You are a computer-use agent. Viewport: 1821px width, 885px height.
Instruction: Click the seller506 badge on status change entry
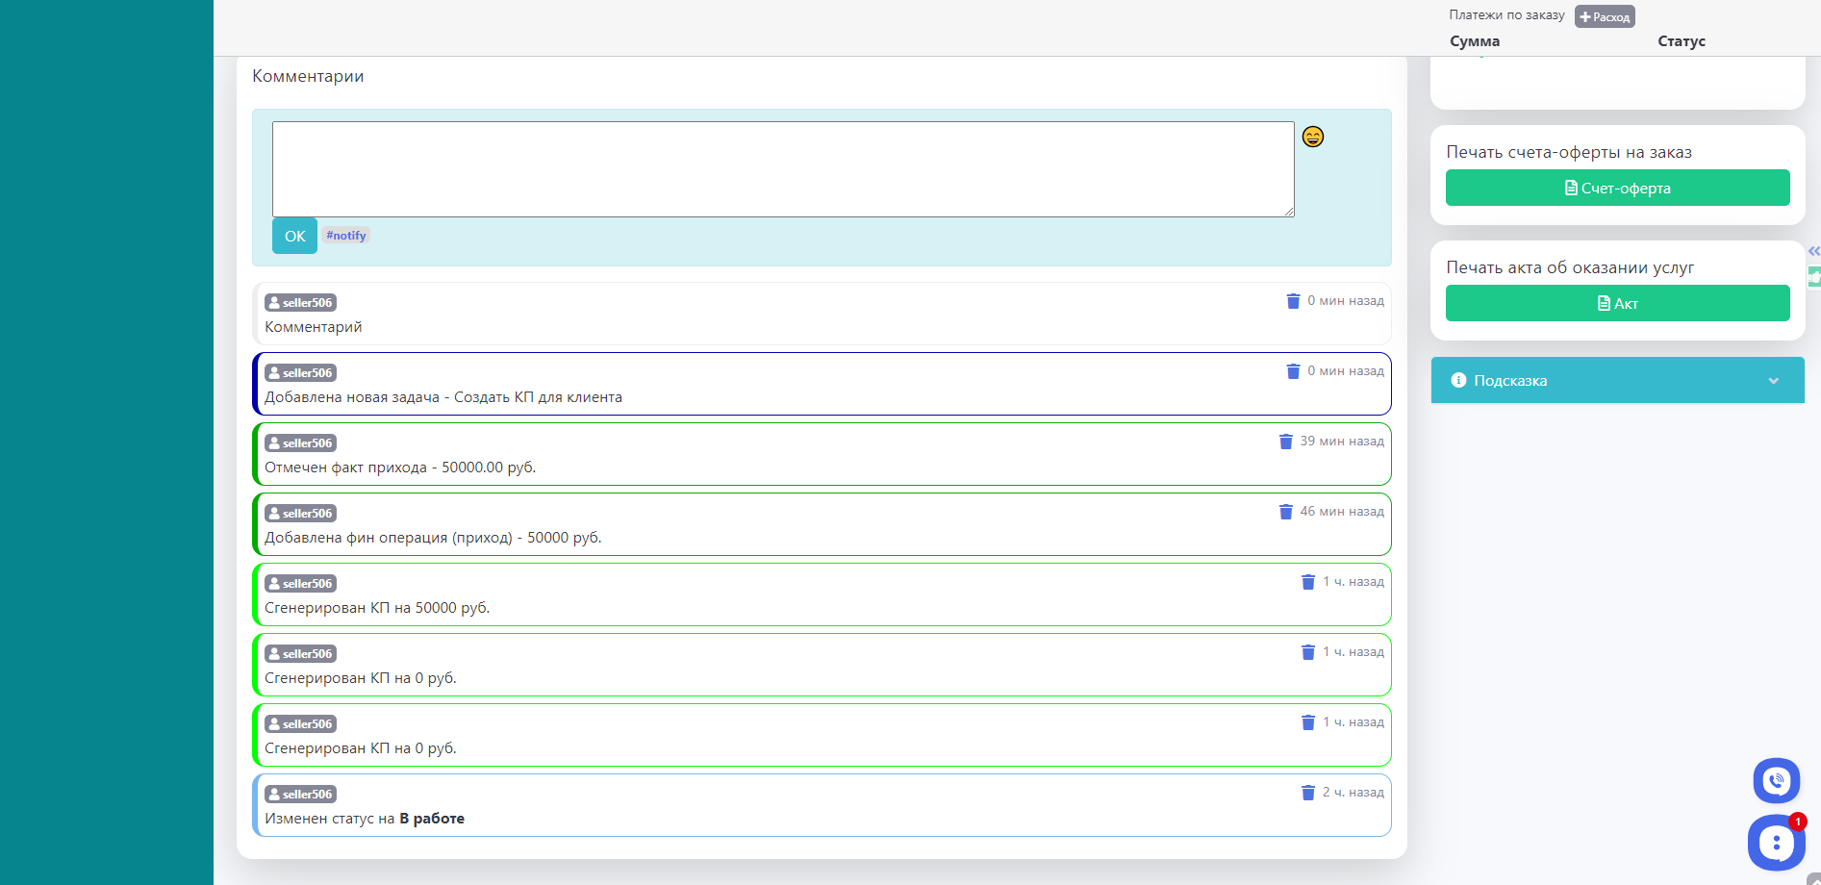[x=300, y=795]
